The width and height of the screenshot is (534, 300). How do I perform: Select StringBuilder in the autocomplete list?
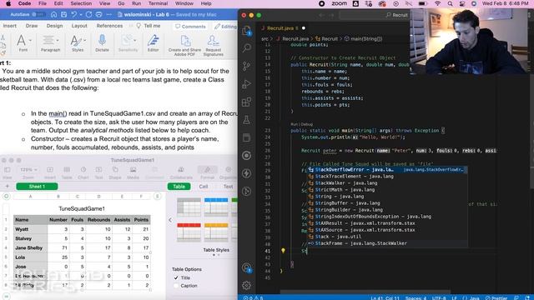[x=387, y=210]
